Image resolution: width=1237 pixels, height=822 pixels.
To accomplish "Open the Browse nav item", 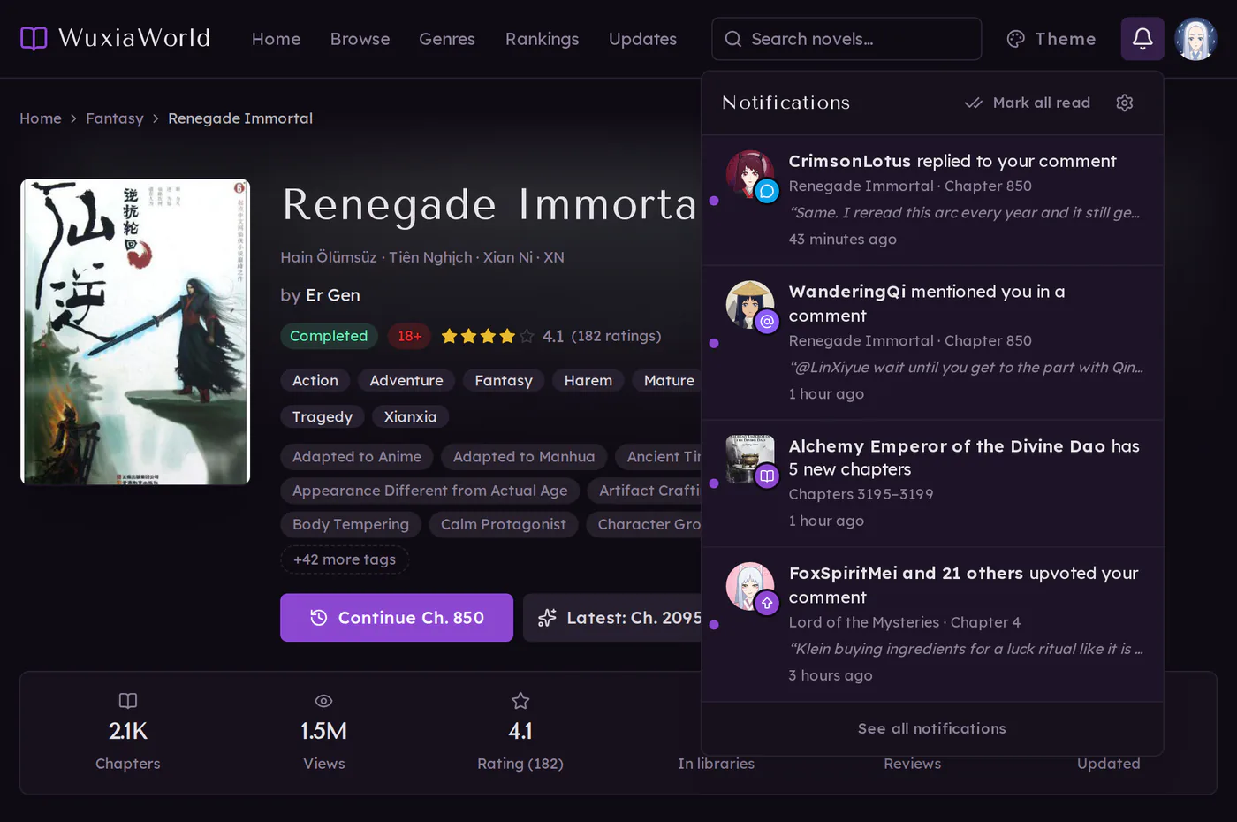I will tap(360, 39).
